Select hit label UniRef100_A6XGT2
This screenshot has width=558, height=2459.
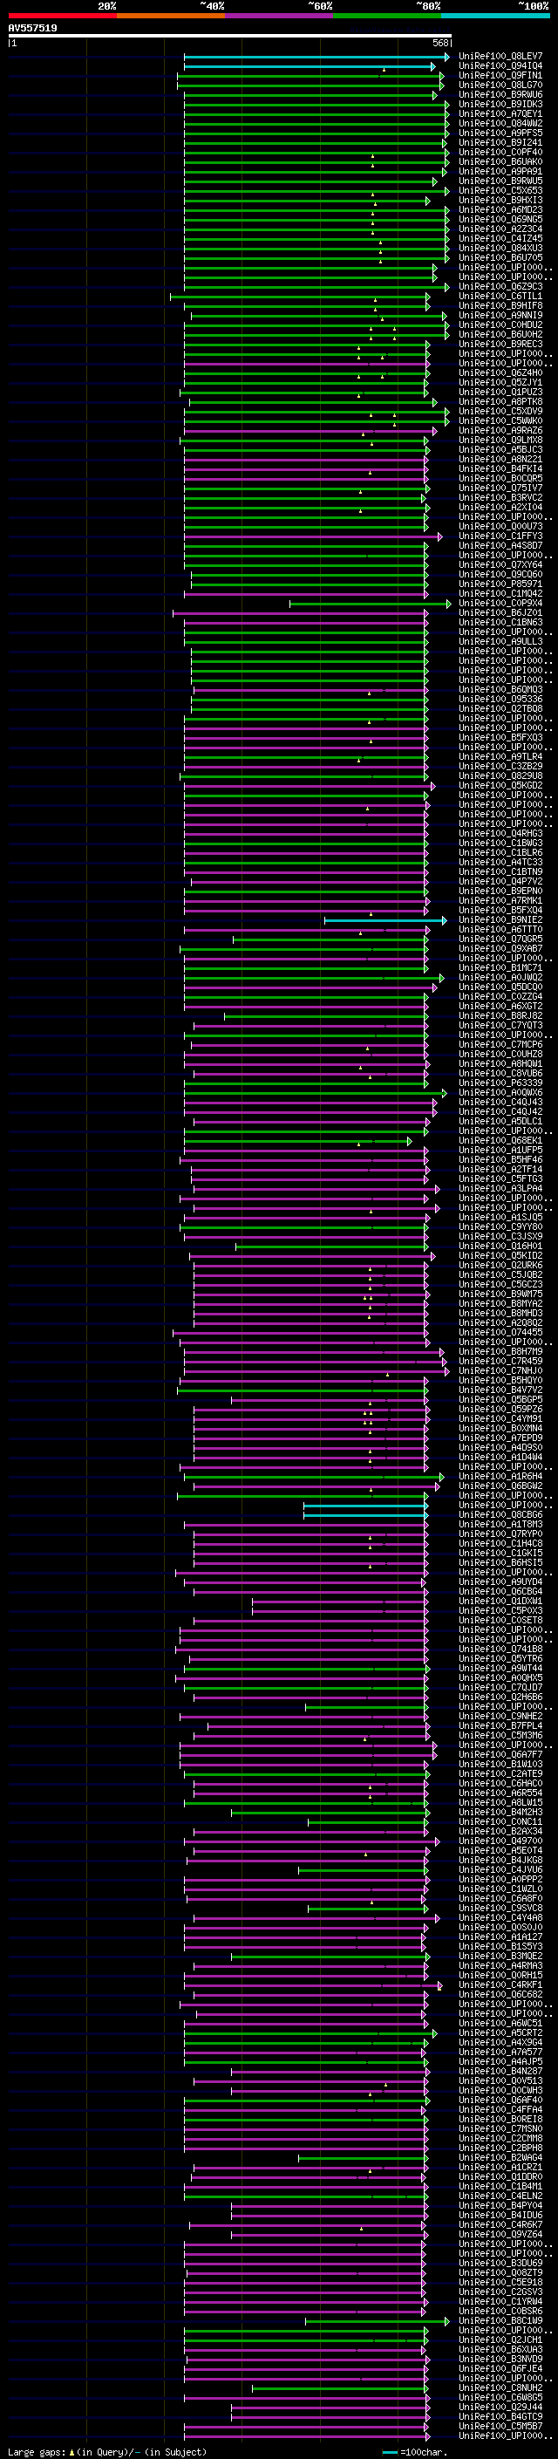coord(500,1006)
